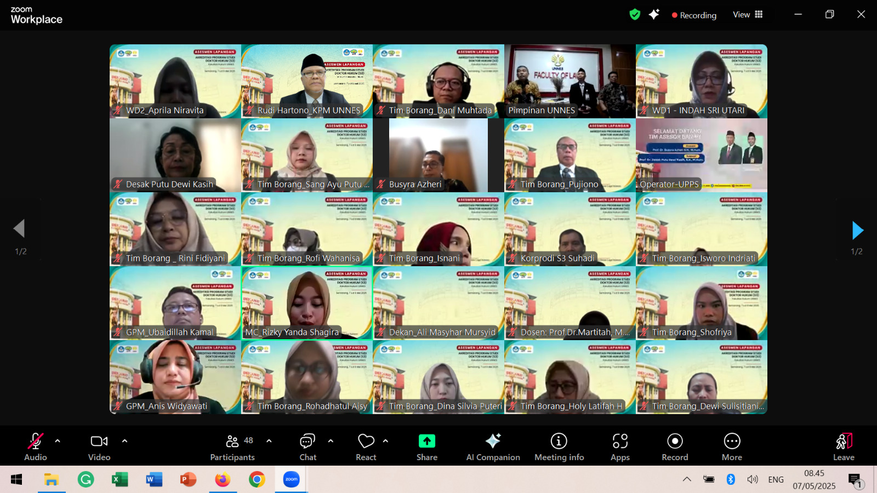Open Firefox from the taskbar
This screenshot has width=877, height=493.
(x=223, y=480)
